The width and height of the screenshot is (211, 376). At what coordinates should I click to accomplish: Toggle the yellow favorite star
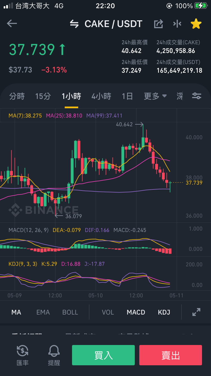(196, 24)
